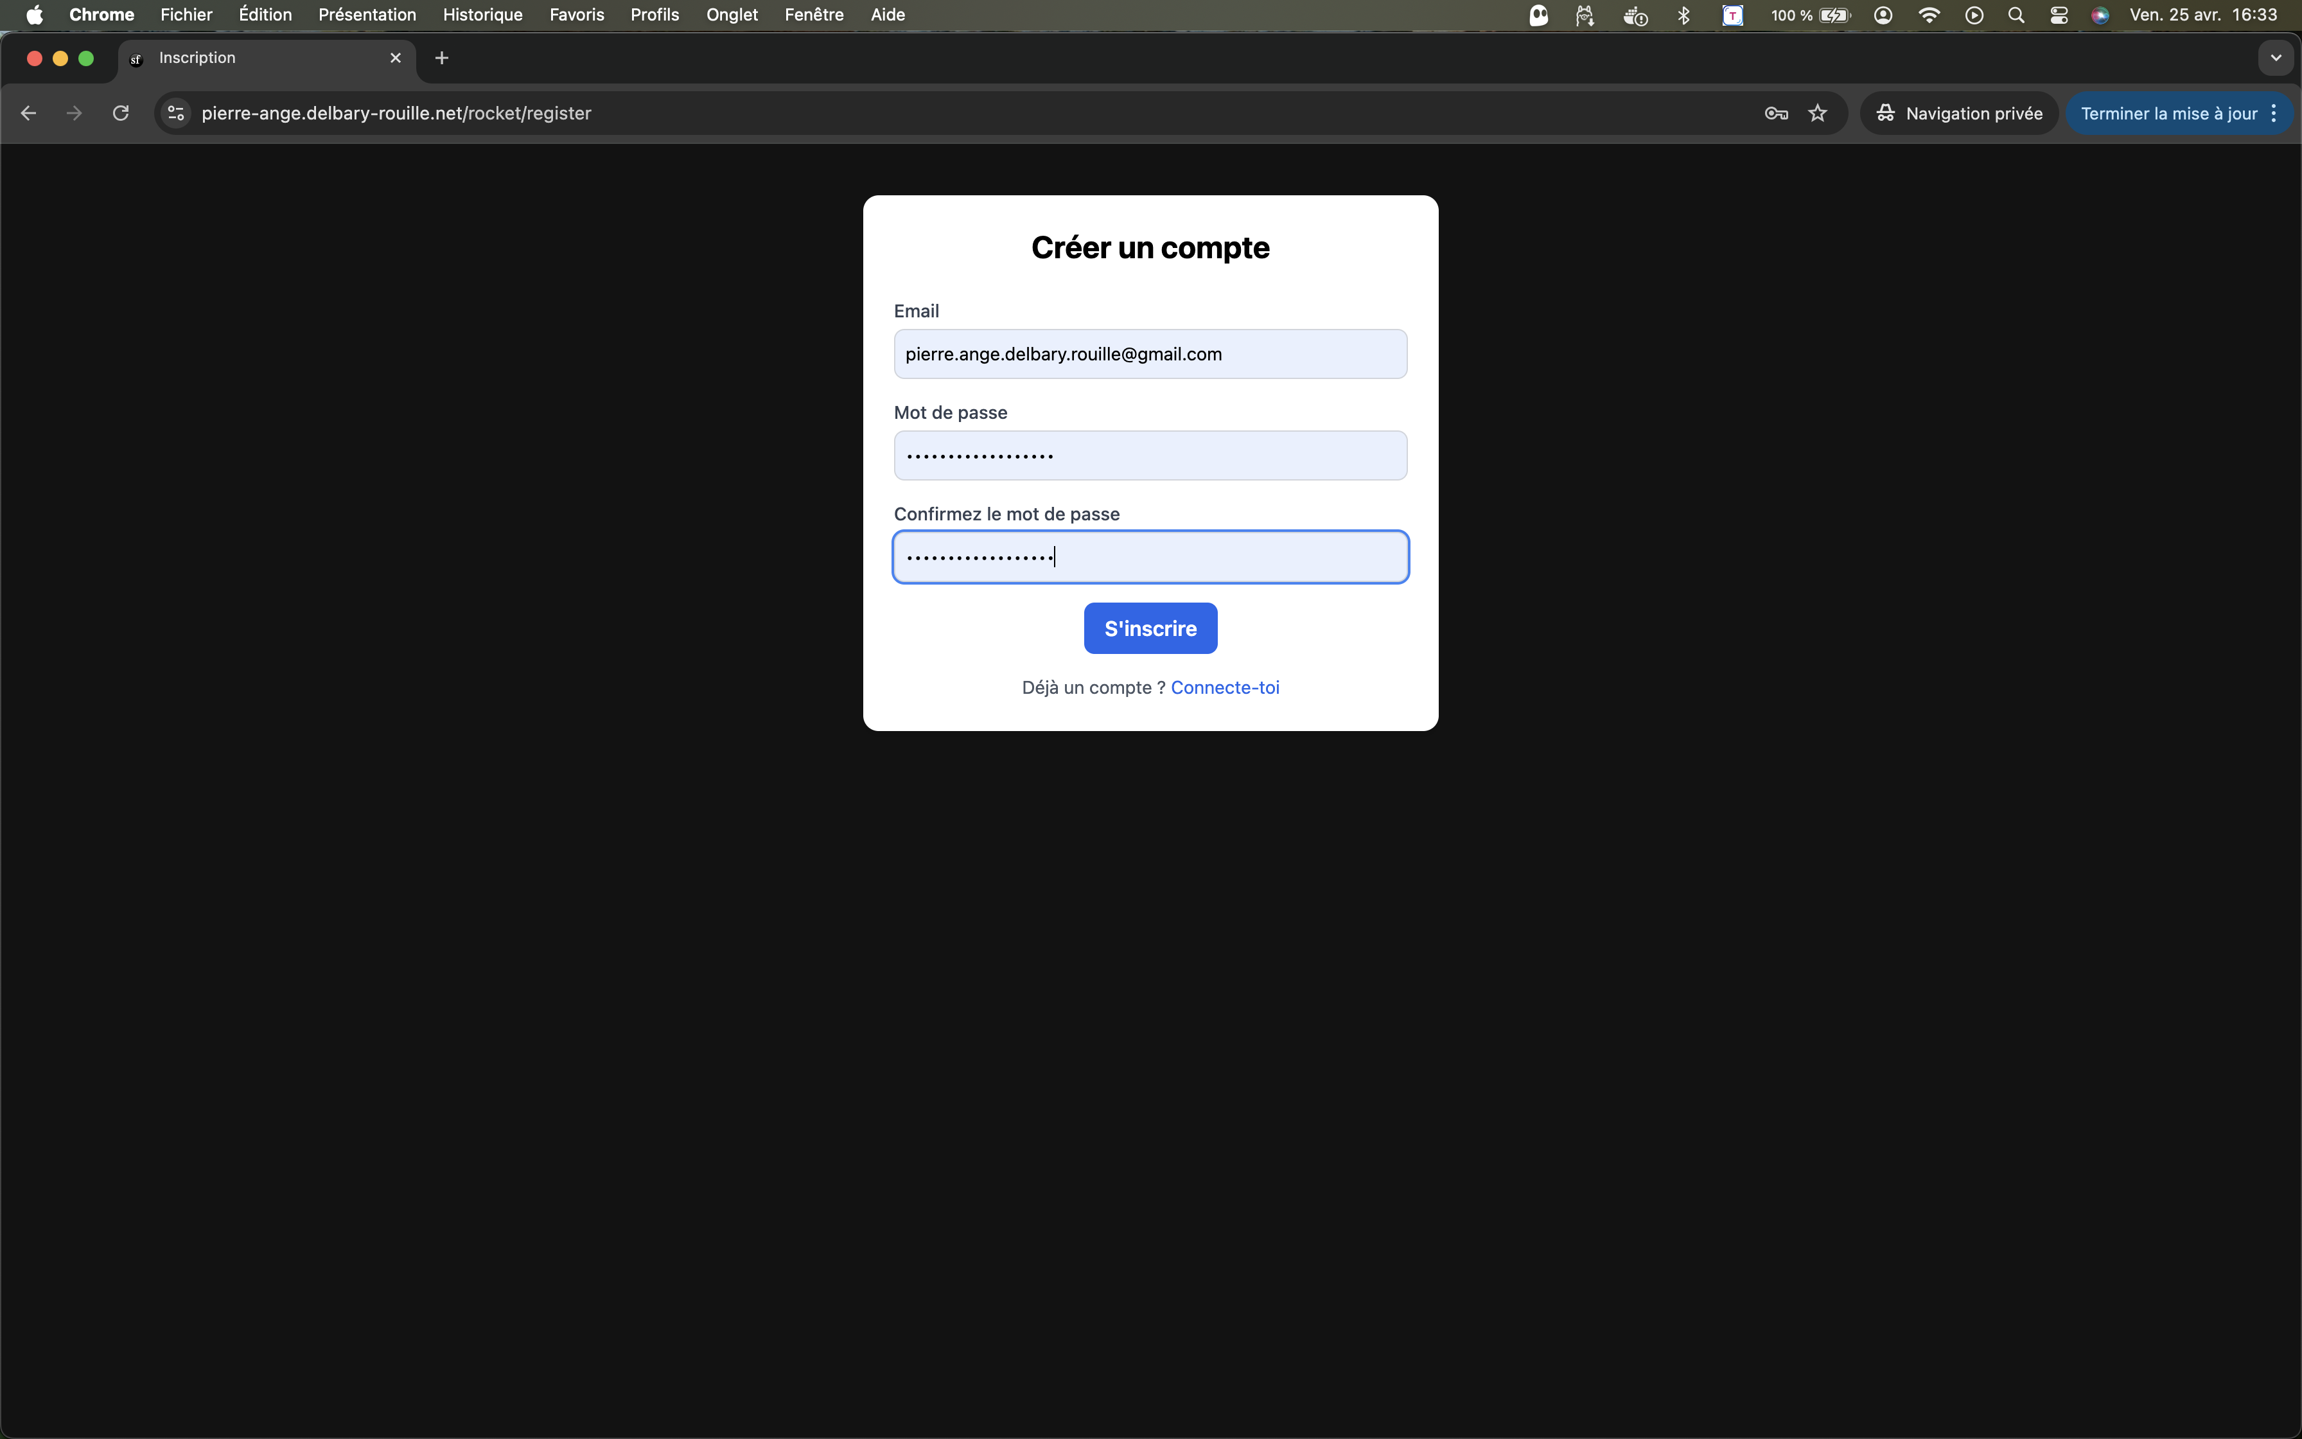Select the Inscription tab
2302x1439 pixels.
click(x=267, y=58)
